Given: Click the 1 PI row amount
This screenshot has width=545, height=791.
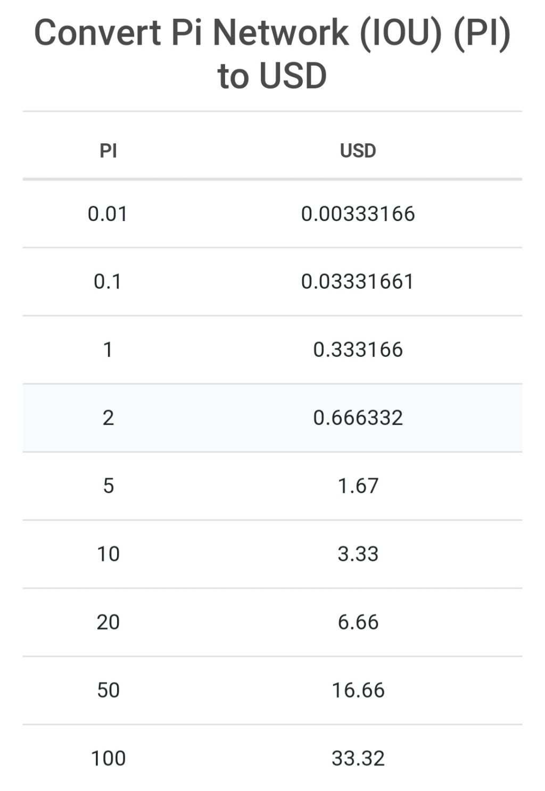Looking at the screenshot, I should 108,349.
